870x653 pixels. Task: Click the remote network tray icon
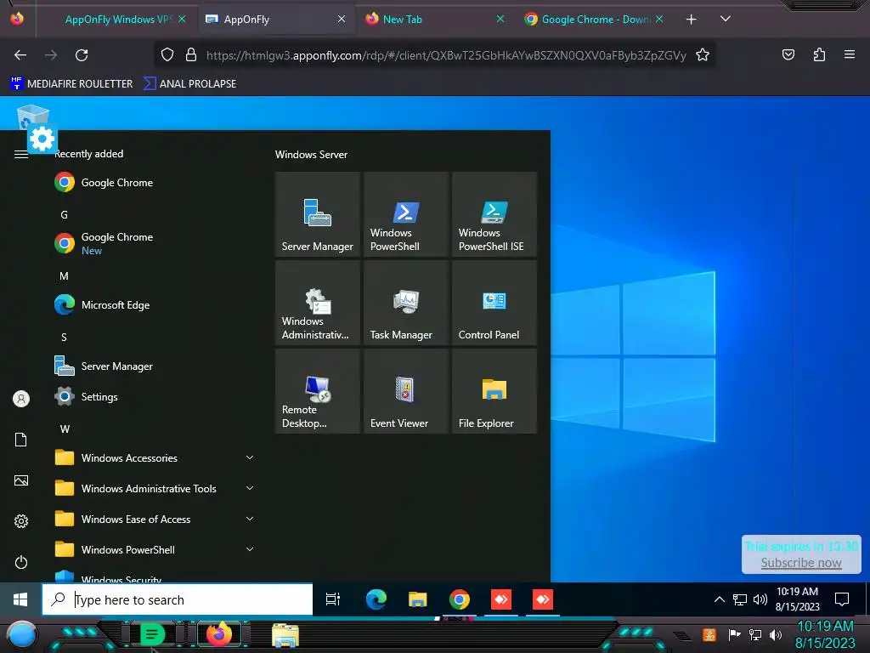coord(740,599)
